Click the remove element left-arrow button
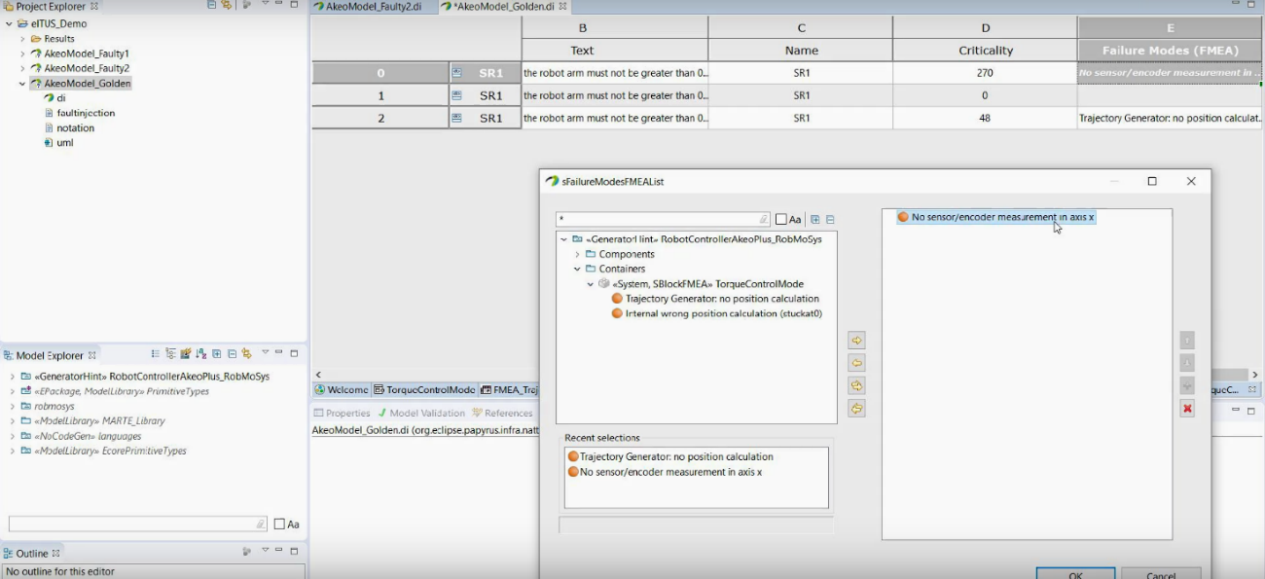 pos(856,363)
